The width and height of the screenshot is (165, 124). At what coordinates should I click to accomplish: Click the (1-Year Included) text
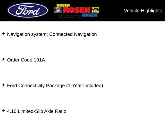point(85,86)
